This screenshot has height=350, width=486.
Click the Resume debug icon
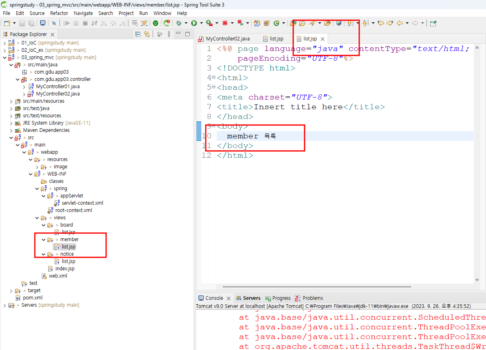pyautogui.click(x=66, y=23)
